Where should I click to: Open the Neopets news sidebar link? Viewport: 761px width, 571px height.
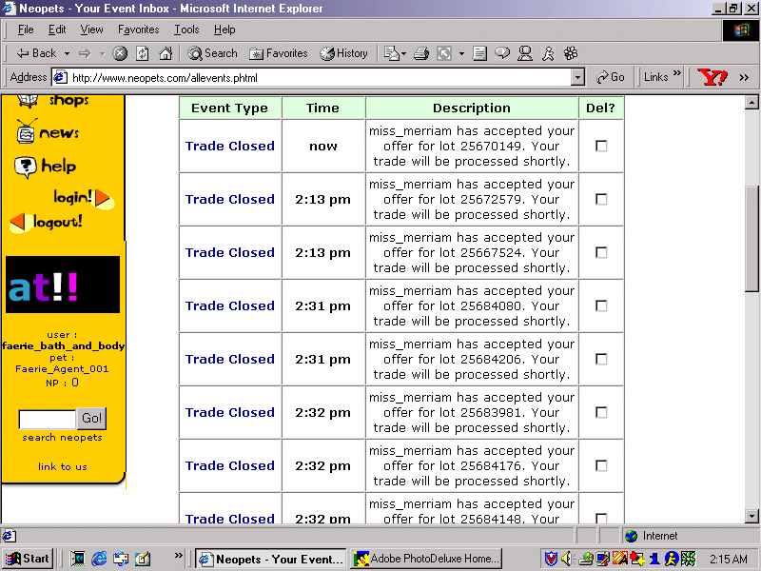tap(48, 131)
